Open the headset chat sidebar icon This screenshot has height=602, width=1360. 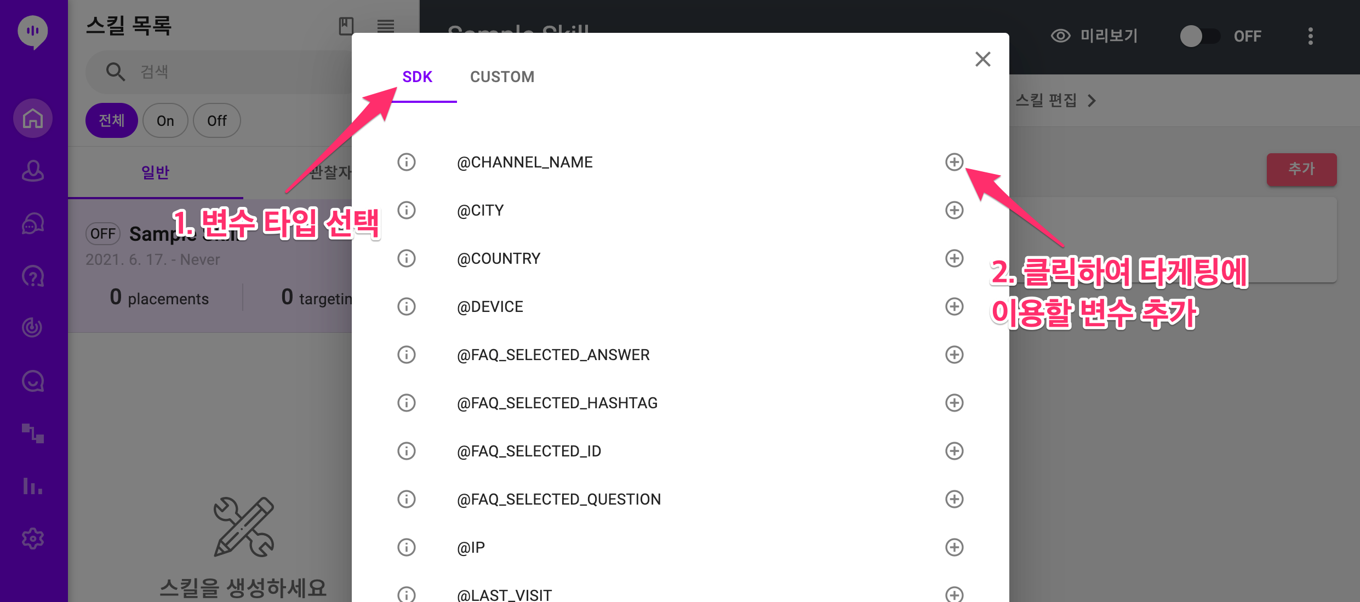33,223
